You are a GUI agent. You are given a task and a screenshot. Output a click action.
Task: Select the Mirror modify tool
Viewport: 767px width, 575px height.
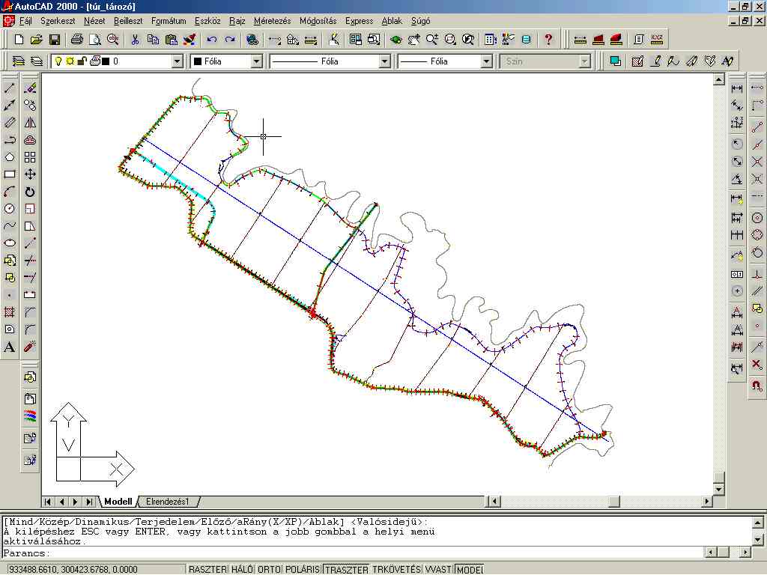click(30, 123)
